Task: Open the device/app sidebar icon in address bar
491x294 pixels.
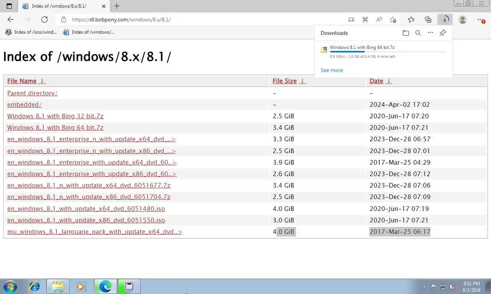Action: pos(351,20)
